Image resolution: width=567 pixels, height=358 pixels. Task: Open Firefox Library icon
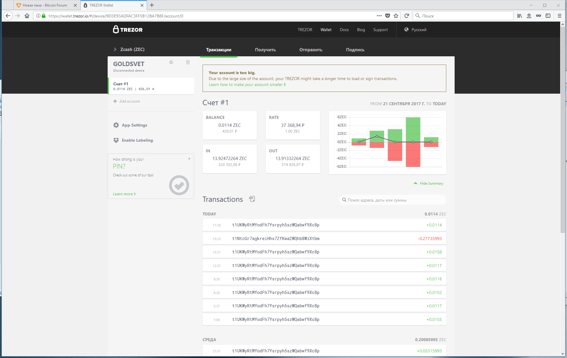[520, 16]
